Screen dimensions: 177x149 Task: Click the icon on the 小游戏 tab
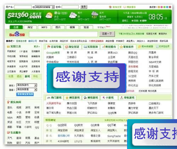point(104,98)
